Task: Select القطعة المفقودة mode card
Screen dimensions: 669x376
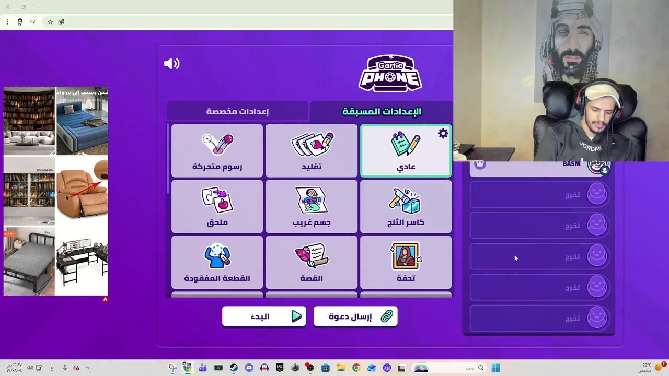Action: coord(217,262)
